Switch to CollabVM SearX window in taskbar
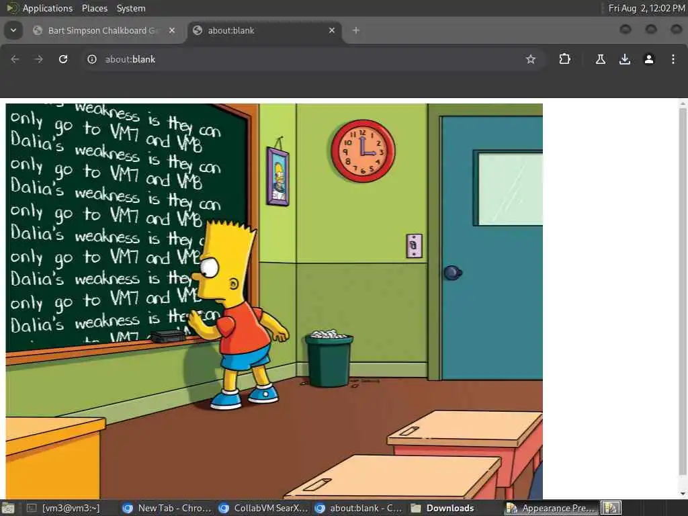The height and width of the screenshot is (516, 688). click(x=263, y=508)
